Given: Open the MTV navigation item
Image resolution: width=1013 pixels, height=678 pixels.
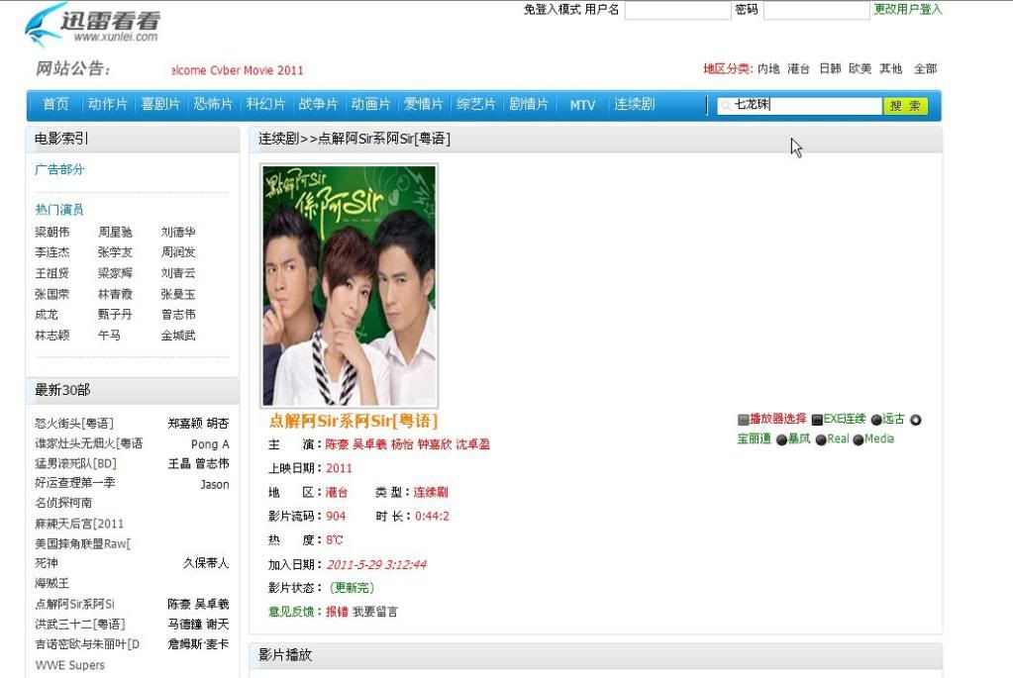Looking at the screenshot, I should coord(582,105).
